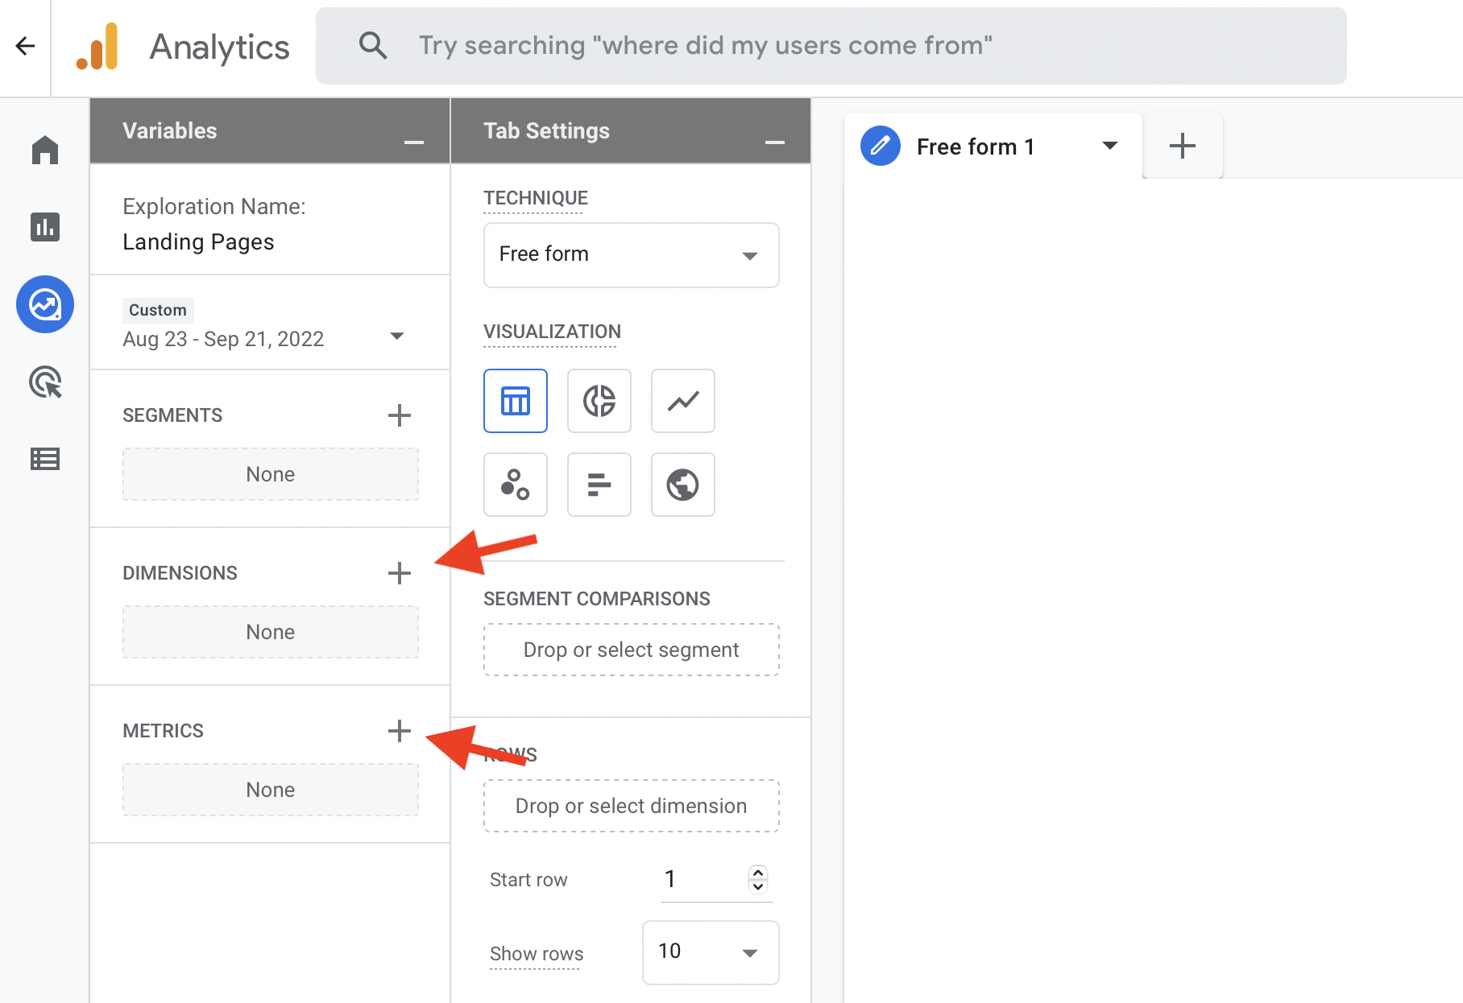Select the table visualization icon
The image size is (1463, 1003).
click(515, 400)
